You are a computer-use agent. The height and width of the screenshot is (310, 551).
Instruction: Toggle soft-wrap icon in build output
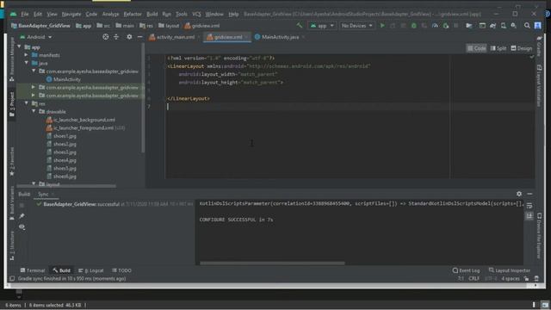529,206
